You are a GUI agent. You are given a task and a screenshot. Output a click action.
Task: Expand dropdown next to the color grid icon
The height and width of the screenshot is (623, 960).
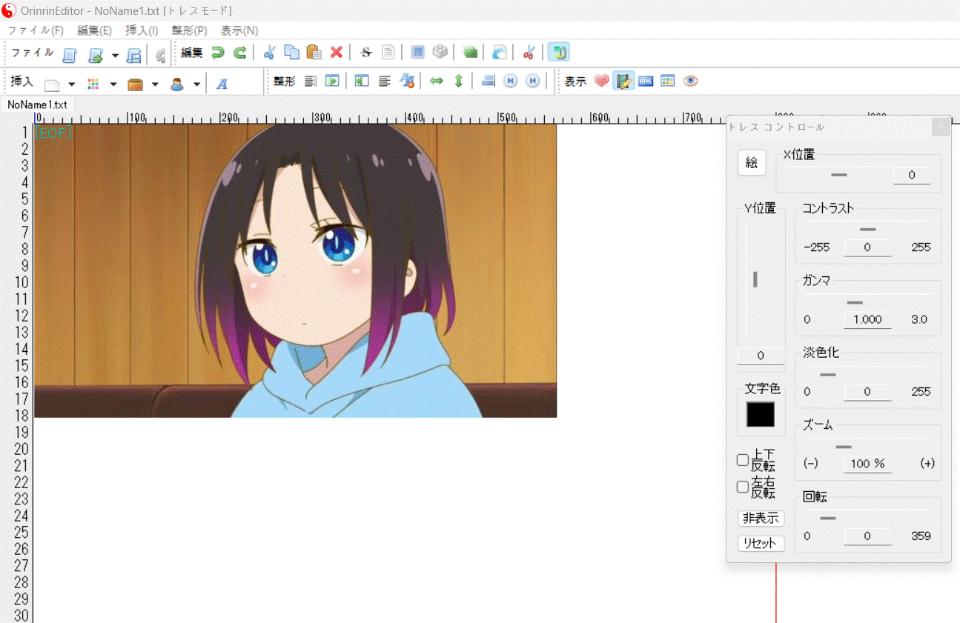tap(113, 84)
